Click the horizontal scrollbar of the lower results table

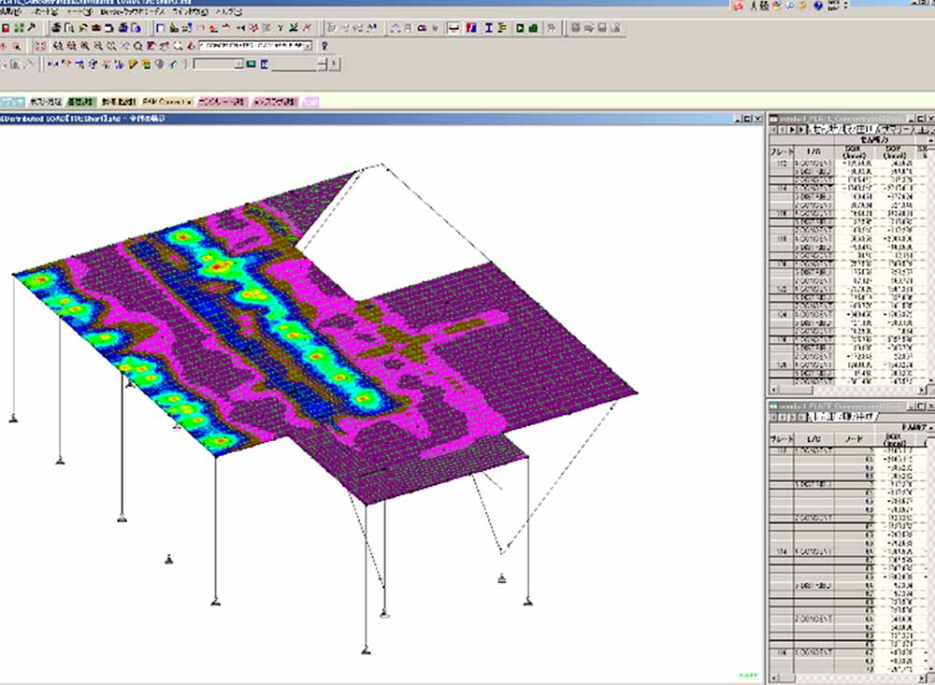coord(849,678)
